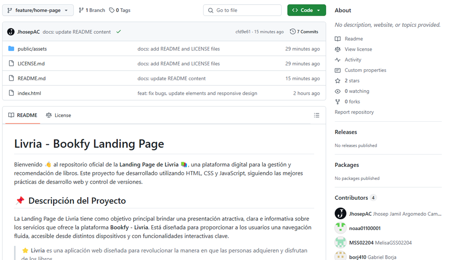Viewport: 449px width, 260px height.
Task: Open the Packages heading link
Action: [347, 165]
